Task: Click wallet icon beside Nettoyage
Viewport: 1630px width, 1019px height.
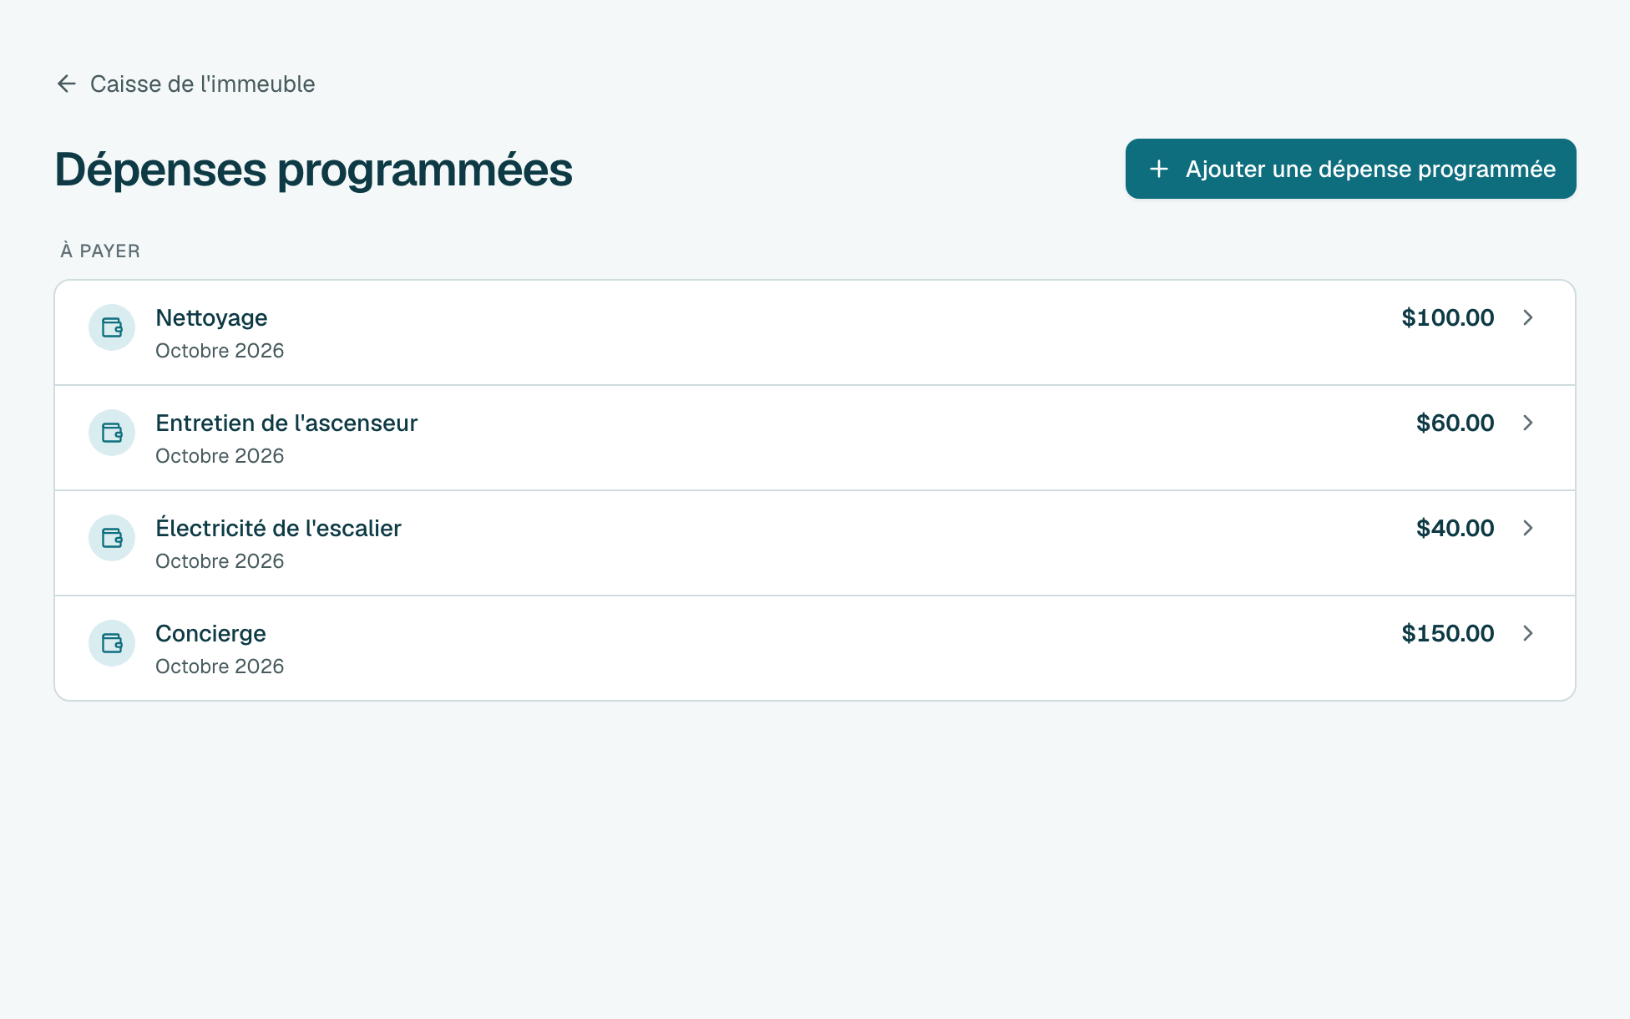Action: click(x=112, y=327)
